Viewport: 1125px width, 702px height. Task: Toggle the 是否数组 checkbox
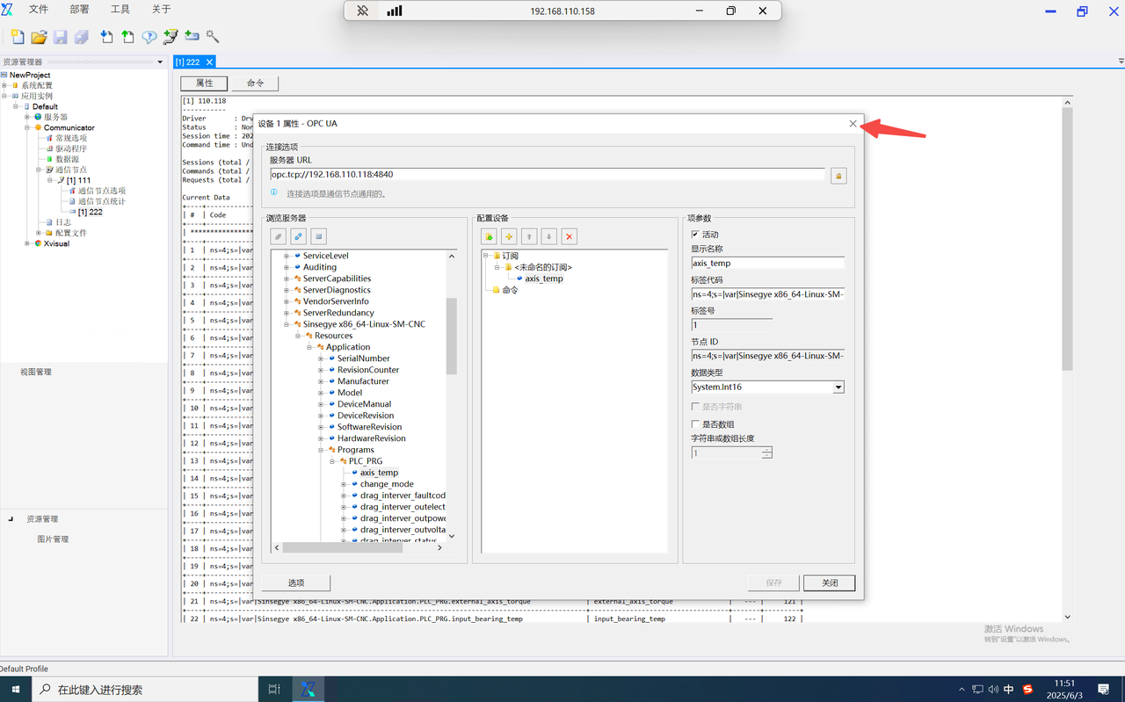click(x=695, y=424)
